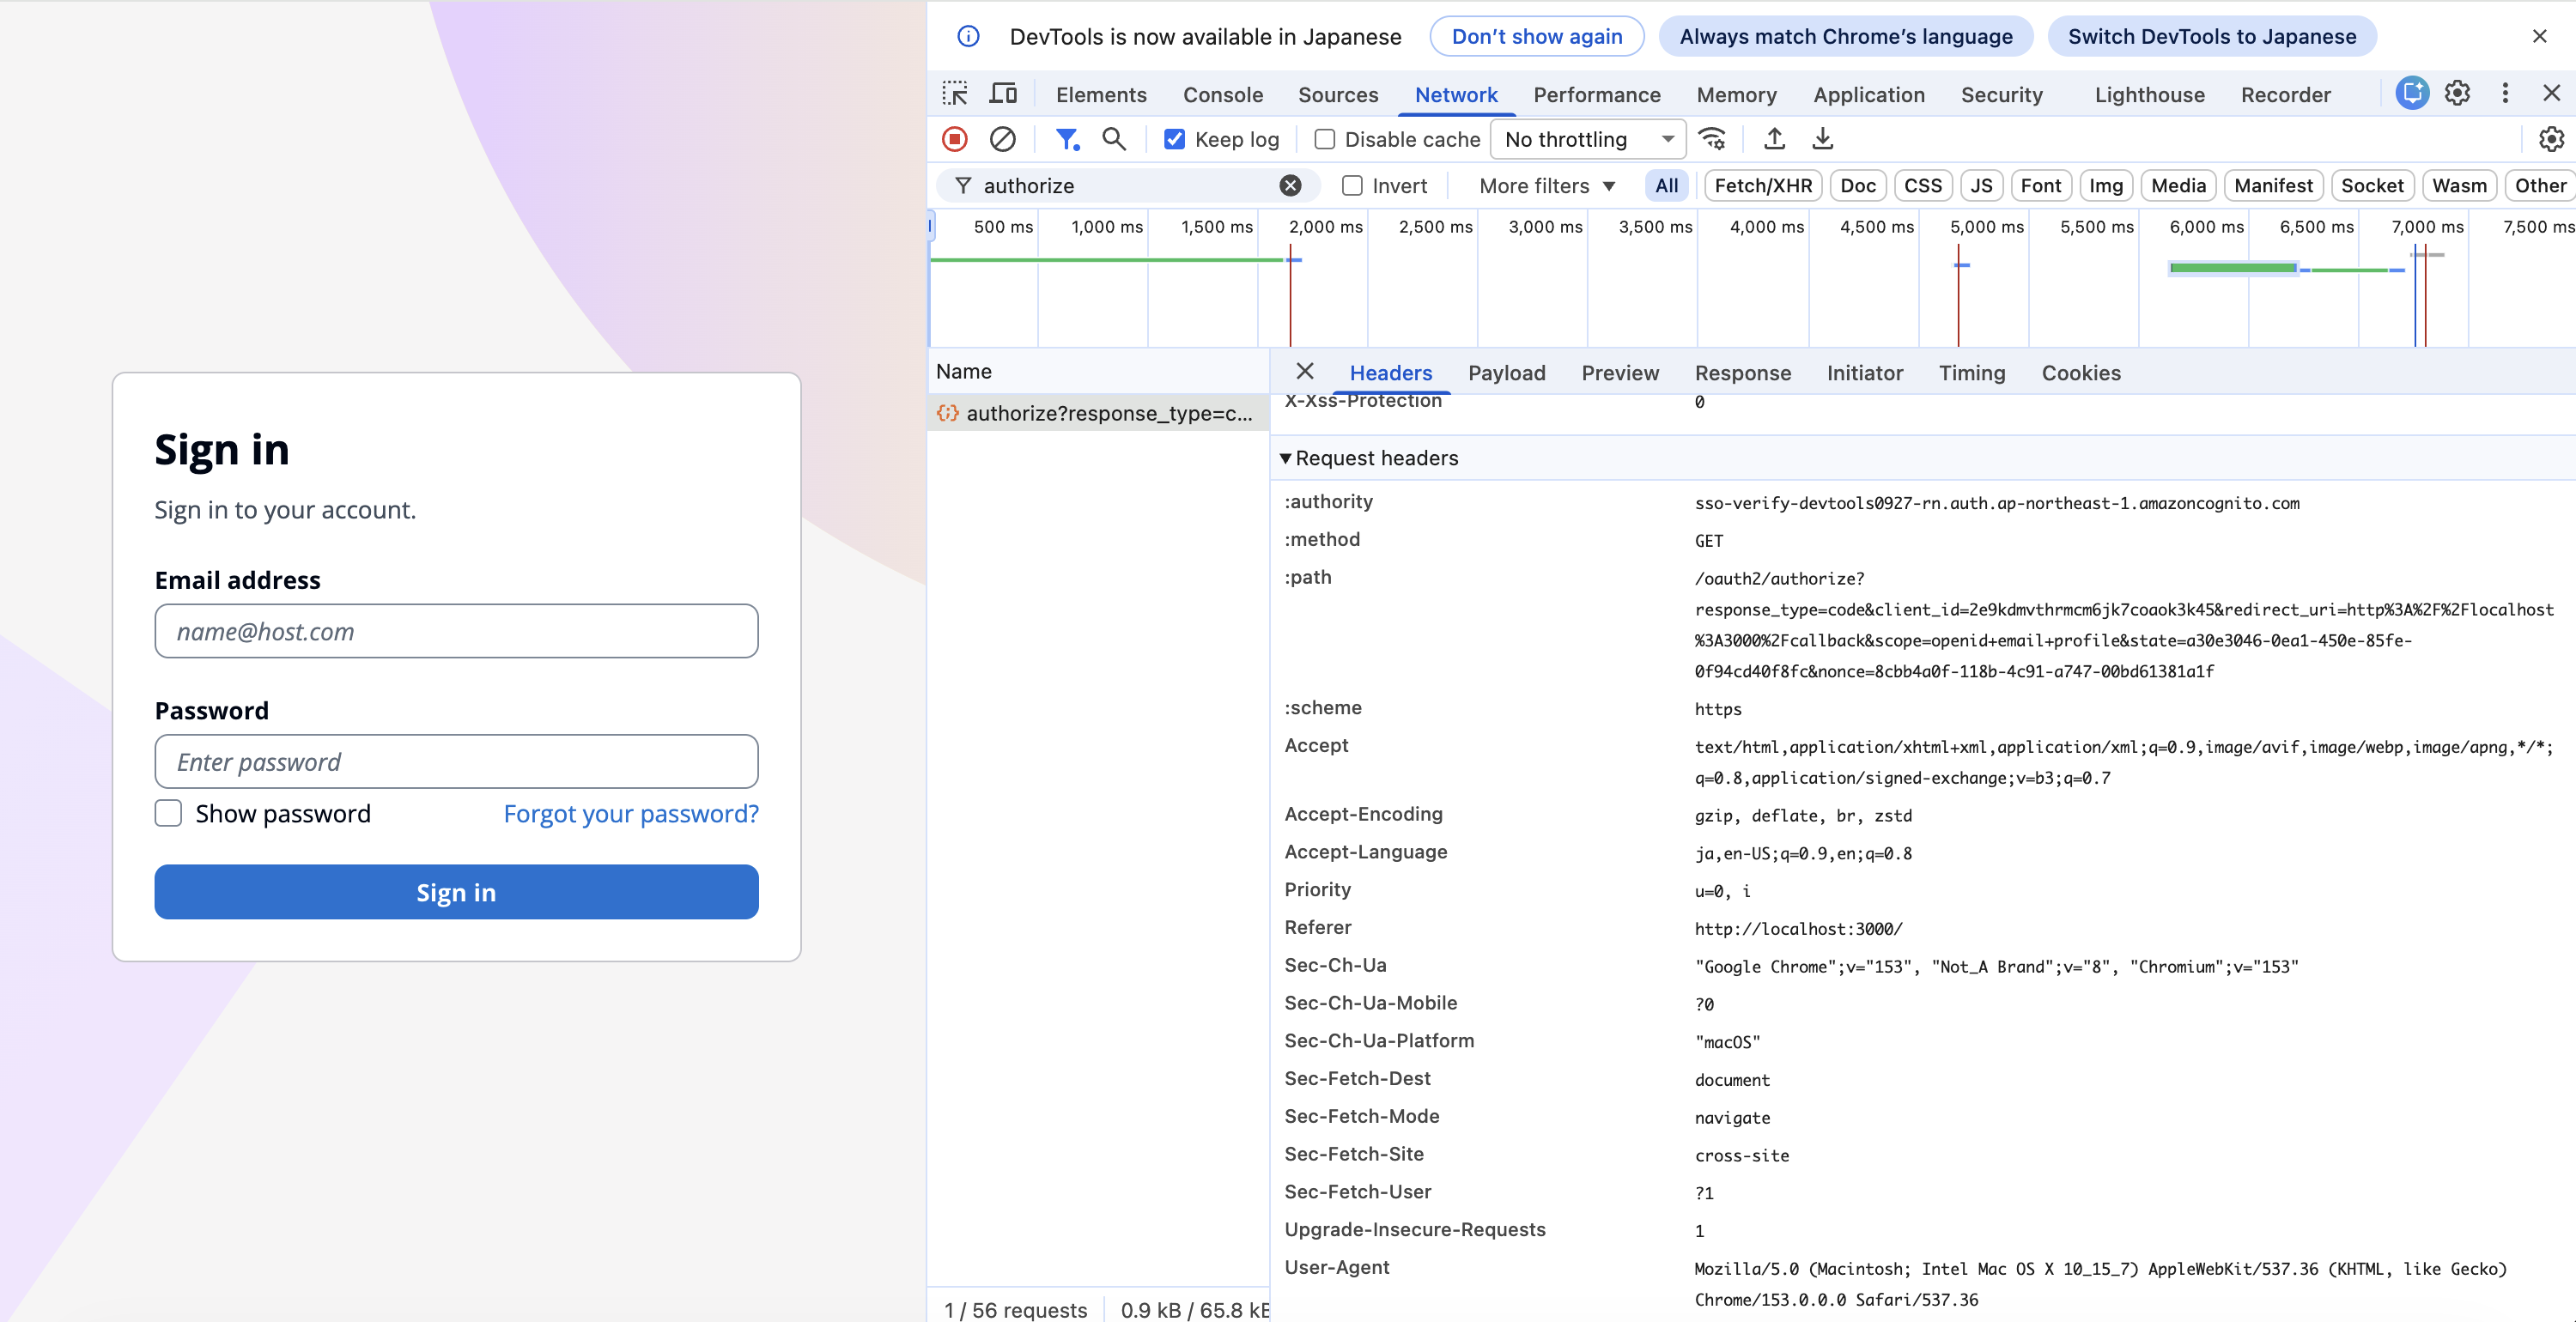View the request Response tab

(x=1742, y=372)
